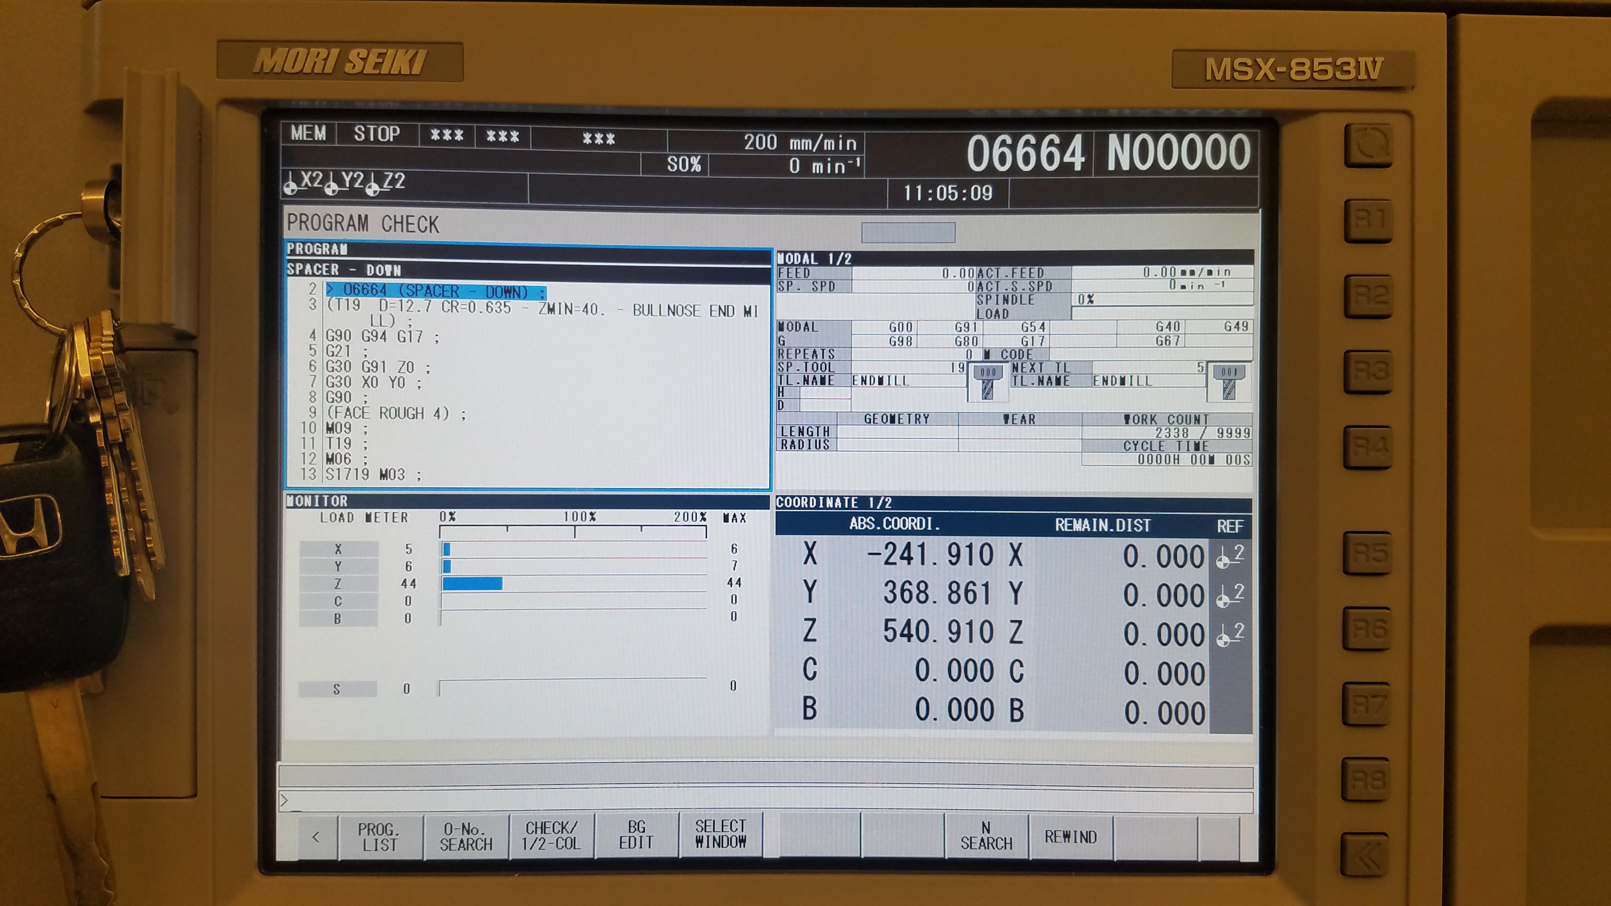This screenshot has width=1611, height=906.
Task: Select the MONITOR panel header
Action: pos(527,501)
